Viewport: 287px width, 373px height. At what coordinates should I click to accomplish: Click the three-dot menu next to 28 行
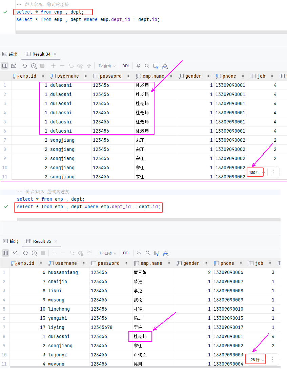(273, 359)
